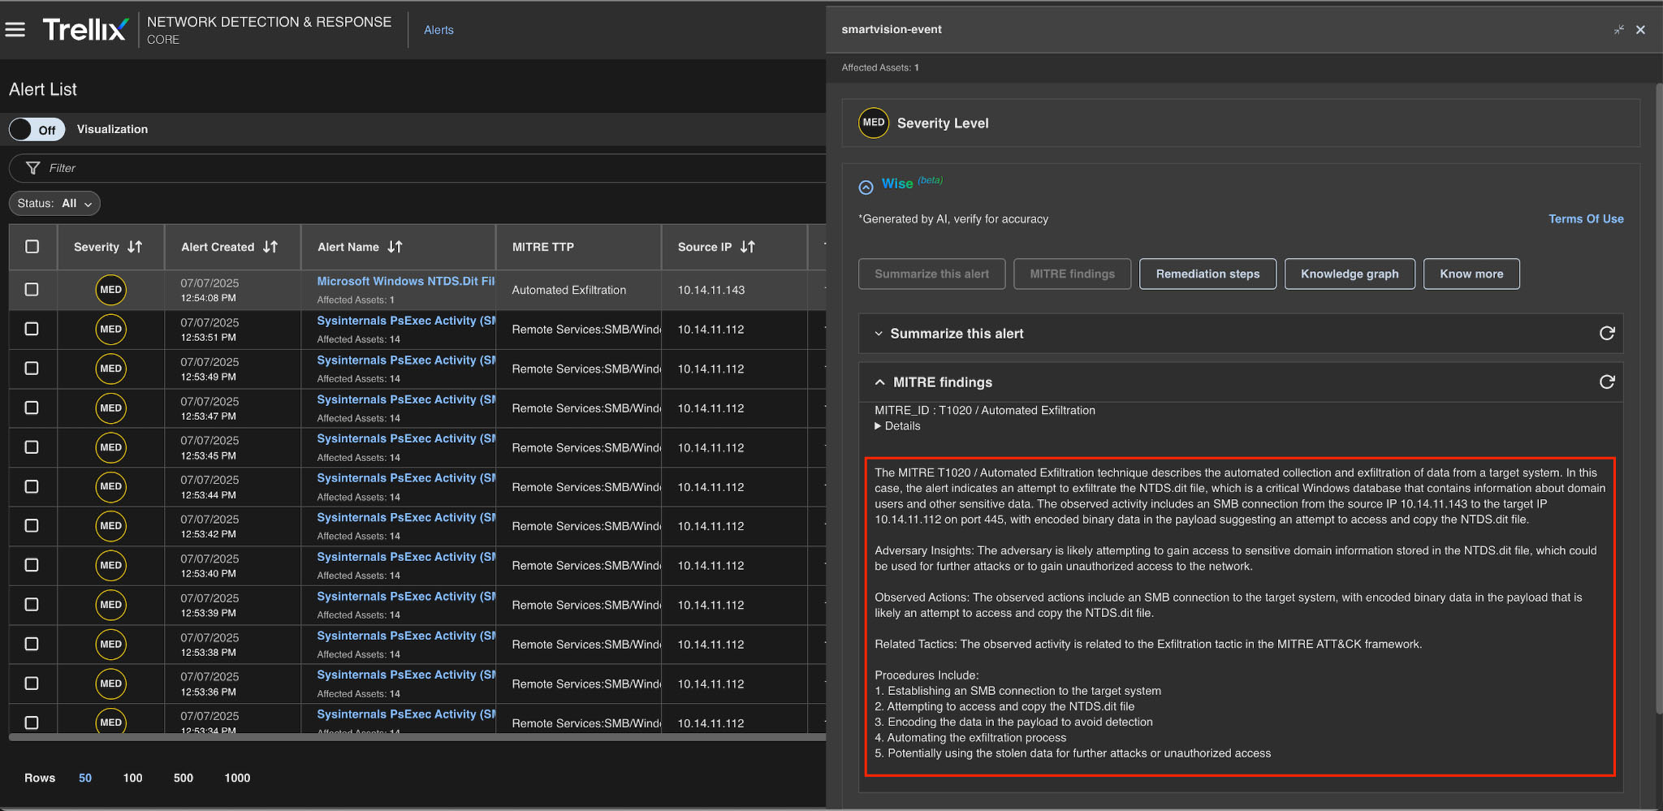Open the Alerts tab
Screen dimensions: 1663x811
[438, 30]
